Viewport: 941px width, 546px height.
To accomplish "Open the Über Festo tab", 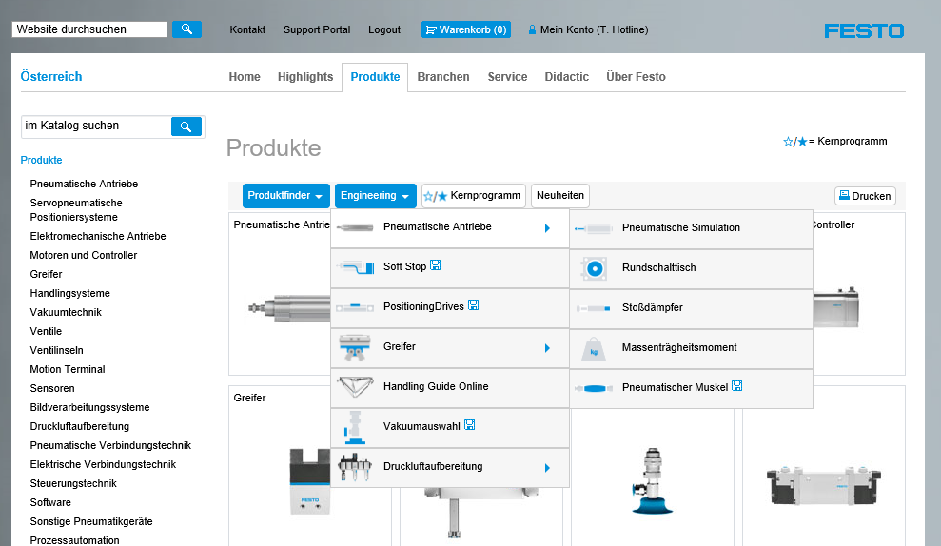I will 636,77.
